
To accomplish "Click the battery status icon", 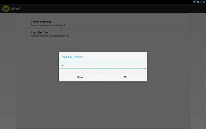I will 198,2.
